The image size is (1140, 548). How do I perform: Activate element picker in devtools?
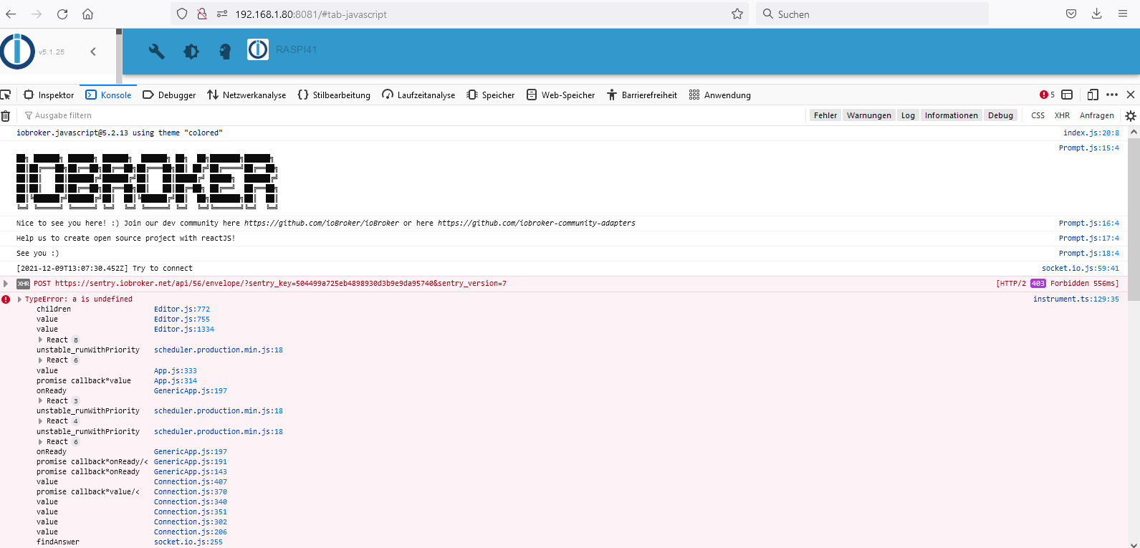6,95
